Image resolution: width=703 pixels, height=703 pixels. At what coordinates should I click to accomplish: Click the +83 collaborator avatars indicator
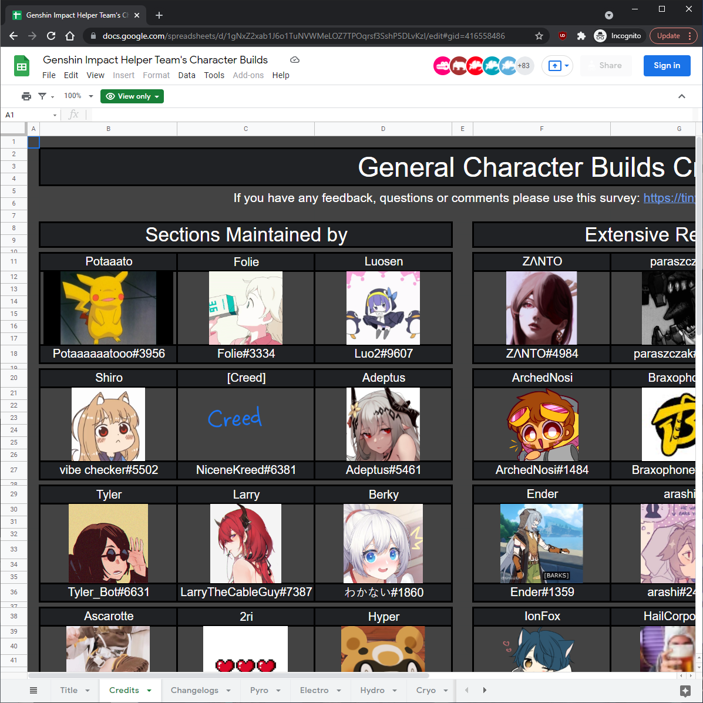[x=523, y=66]
